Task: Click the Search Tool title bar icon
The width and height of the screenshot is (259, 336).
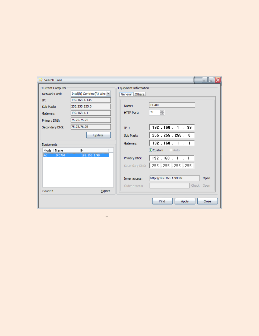Action: (x=41, y=80)
